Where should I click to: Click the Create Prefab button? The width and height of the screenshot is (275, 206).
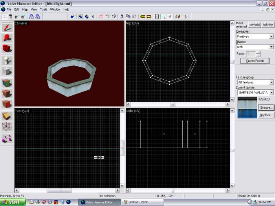(x=255, y=61)
